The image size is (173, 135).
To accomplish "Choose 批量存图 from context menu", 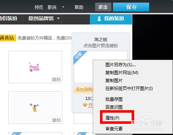I will click(x=114, y=99).
